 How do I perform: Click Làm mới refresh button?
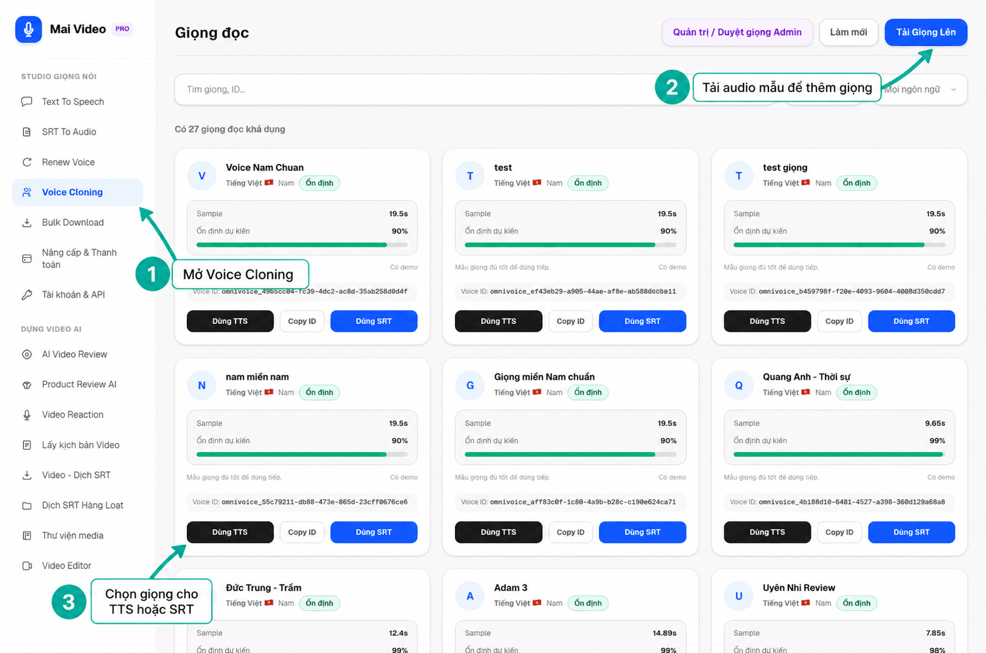[x=848, y=33]
